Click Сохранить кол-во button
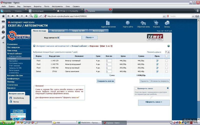This screenshot has width=200, height=125. 106,81
